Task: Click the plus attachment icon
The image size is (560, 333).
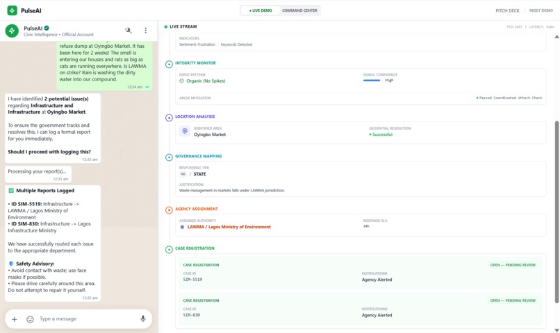Action: coord(15,319)
